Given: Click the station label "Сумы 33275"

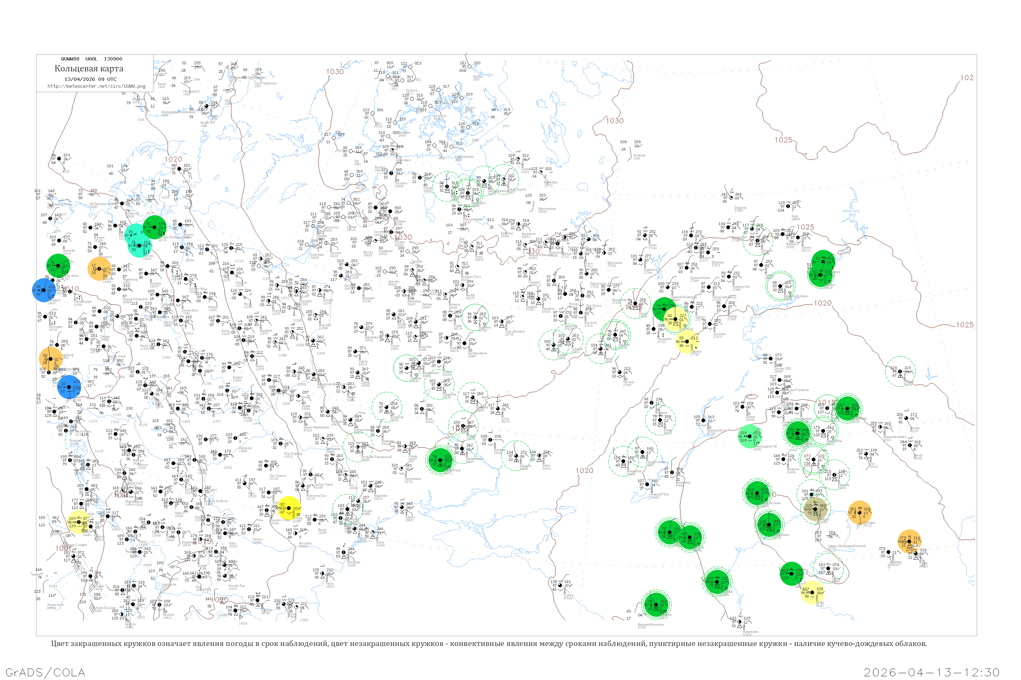Looking at the screenshot, I should (x=505, y=420).
